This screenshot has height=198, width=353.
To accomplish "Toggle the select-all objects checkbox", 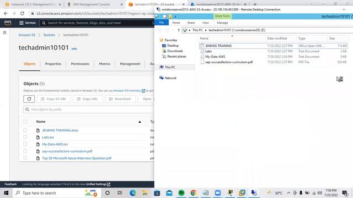I will (25, 122).
